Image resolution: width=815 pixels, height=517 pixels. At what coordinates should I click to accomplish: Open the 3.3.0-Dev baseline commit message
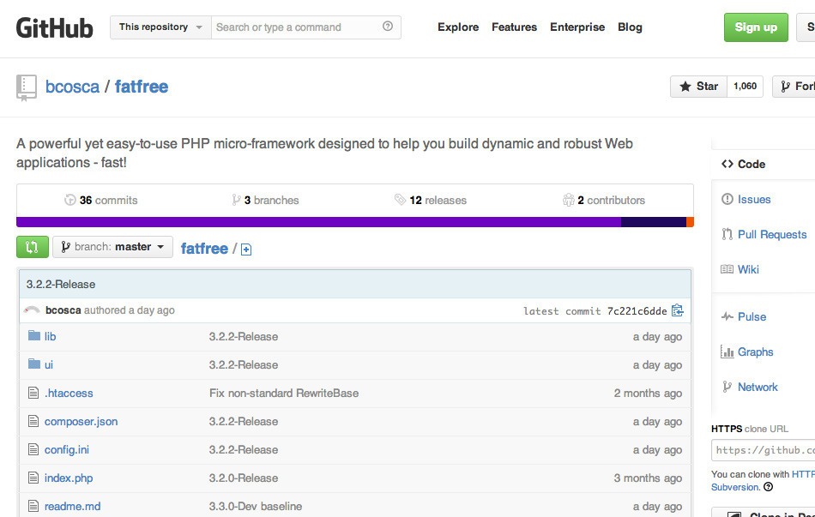[255, 506]
